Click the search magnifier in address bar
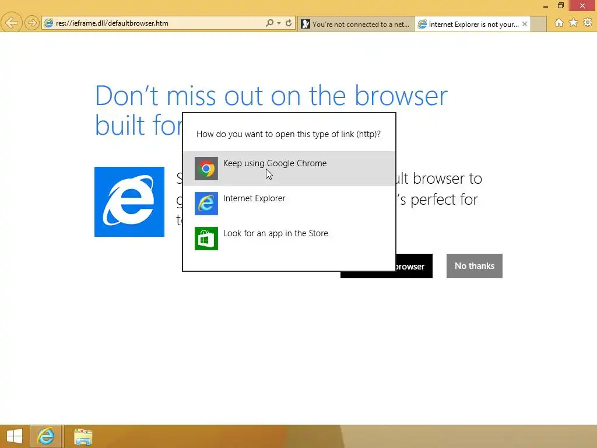Image resolution: width=597 pixels, height=448 pixels. point(269,23)
